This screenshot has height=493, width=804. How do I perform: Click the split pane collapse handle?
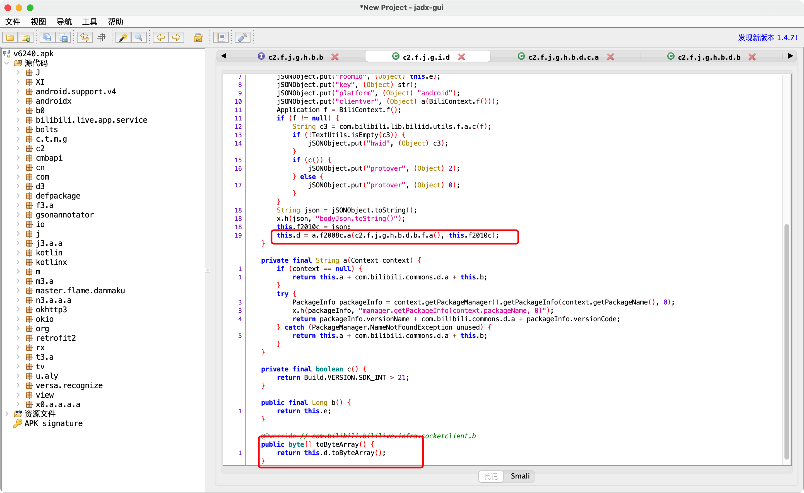[208, 270]
